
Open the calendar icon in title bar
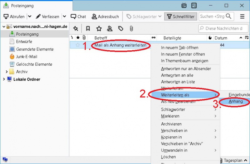[x=184, y=5]
